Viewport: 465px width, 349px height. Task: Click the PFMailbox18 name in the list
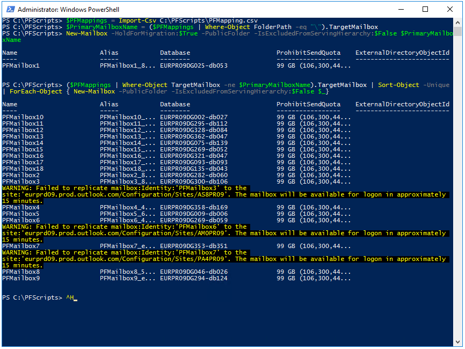point(23,169)
